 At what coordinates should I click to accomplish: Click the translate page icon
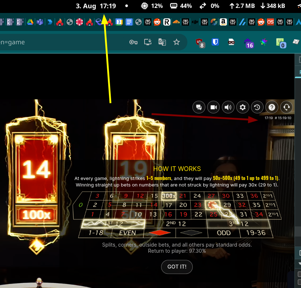coord(162,42)
